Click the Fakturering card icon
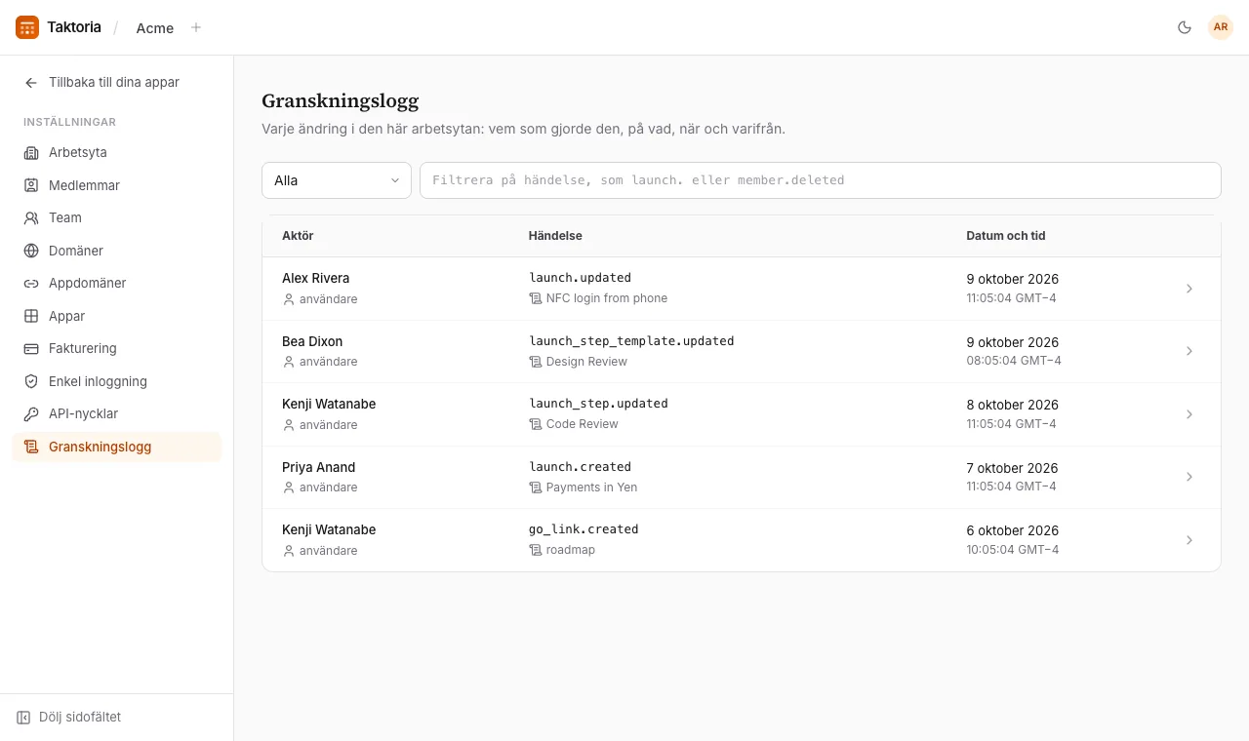The image size is (1249, 741). point(31,349)
